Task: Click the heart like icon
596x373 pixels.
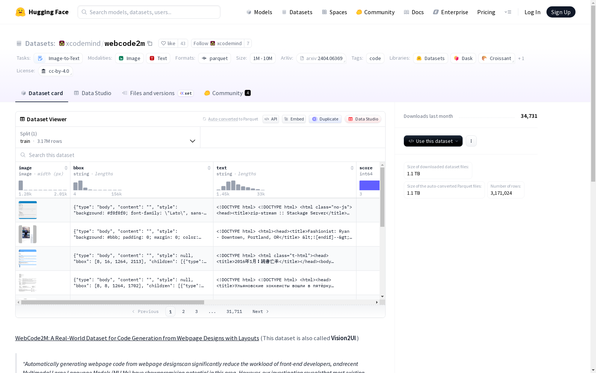Action: click(163, 43)
